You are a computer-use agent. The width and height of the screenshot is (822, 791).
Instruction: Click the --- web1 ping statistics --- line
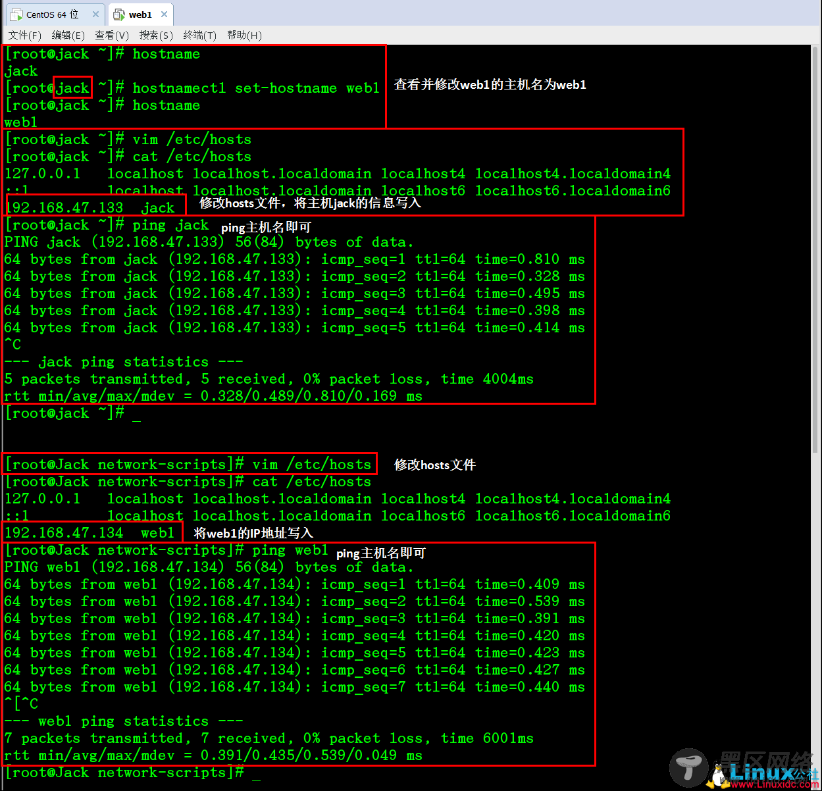pyautogui.click(x=124, y=721)
